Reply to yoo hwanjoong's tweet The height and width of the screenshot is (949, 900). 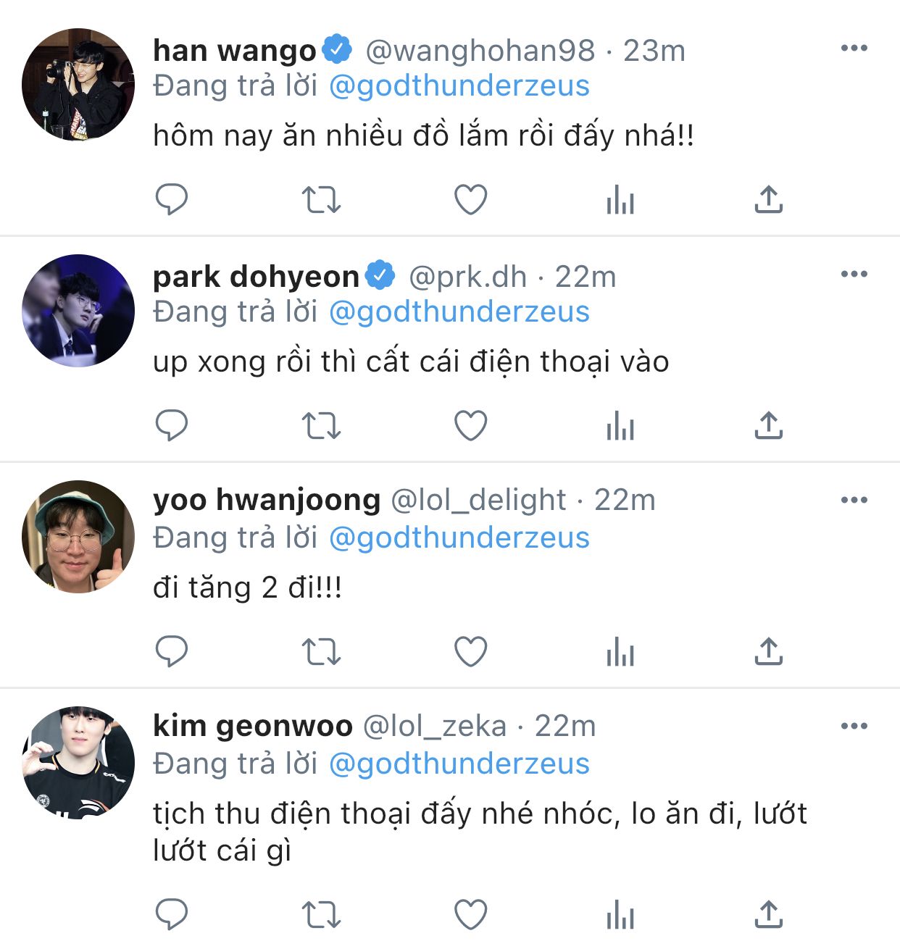click(172, 651)
